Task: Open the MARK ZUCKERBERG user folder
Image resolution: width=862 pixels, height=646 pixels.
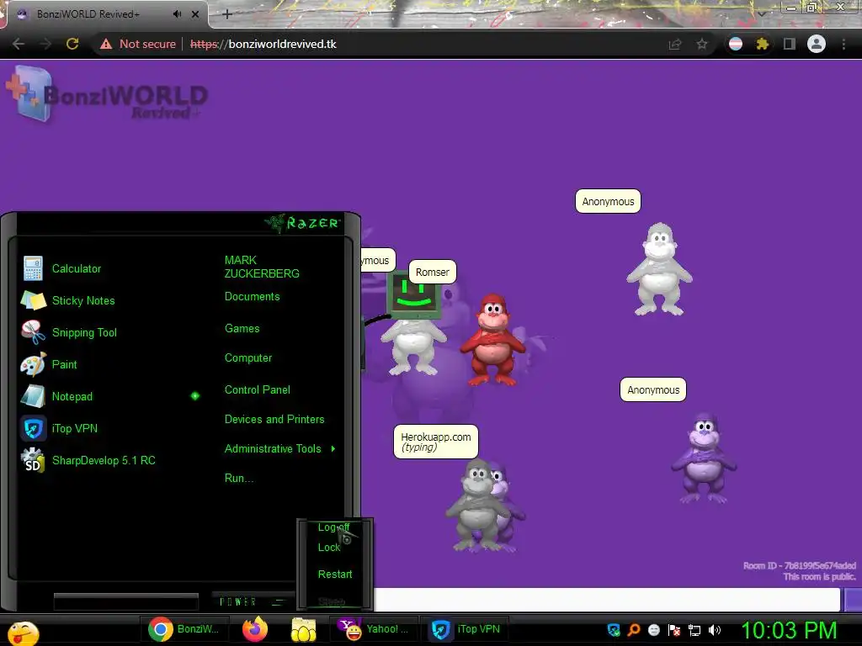Action: pyautogui.click(x=262, y=267)
